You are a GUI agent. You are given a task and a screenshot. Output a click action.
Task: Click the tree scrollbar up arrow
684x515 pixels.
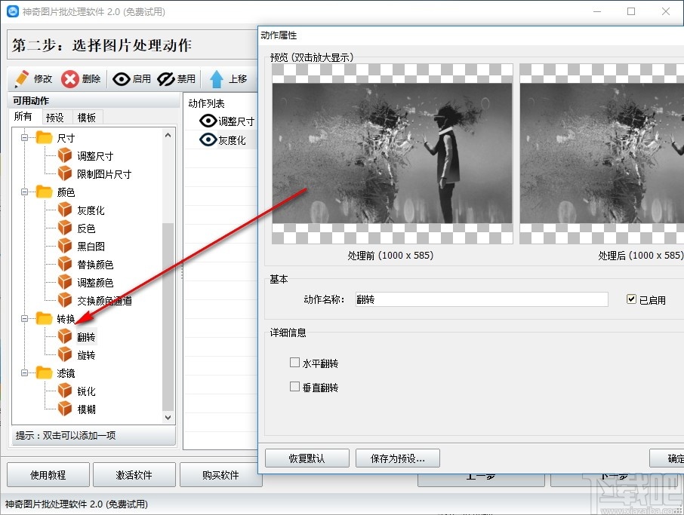(x=168, y=136)
